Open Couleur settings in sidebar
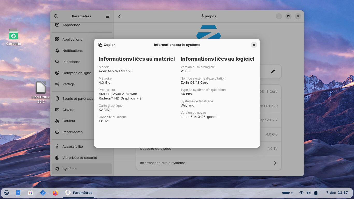 point(69,121)
